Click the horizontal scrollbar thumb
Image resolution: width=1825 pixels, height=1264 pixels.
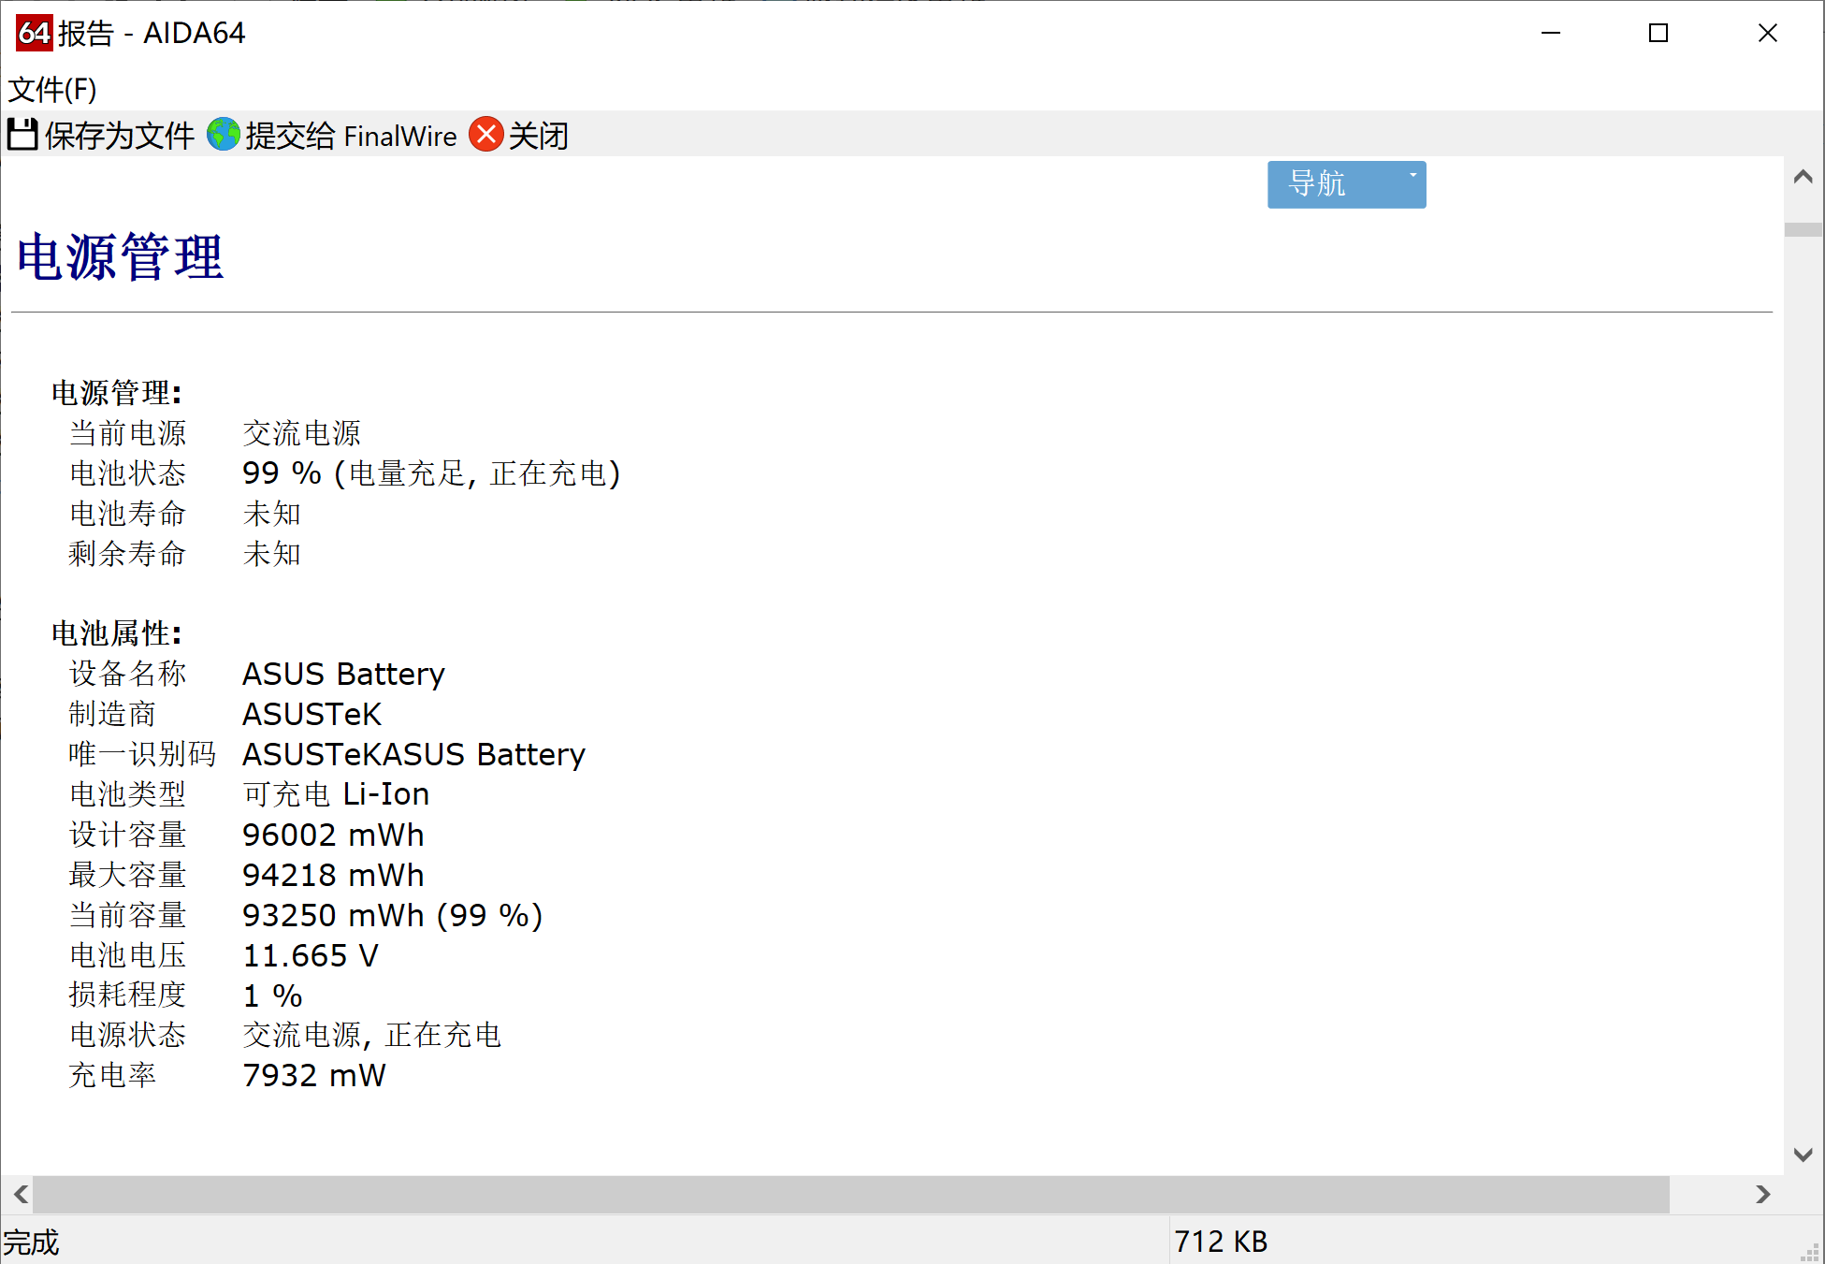(851, 1194)
